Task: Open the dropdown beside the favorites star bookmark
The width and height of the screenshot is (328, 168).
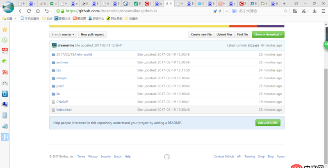Action: point(15,19)
